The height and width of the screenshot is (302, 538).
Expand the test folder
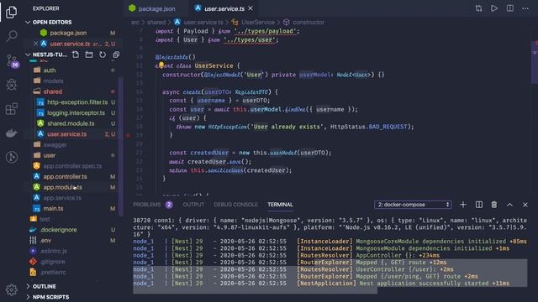(45, 219)
